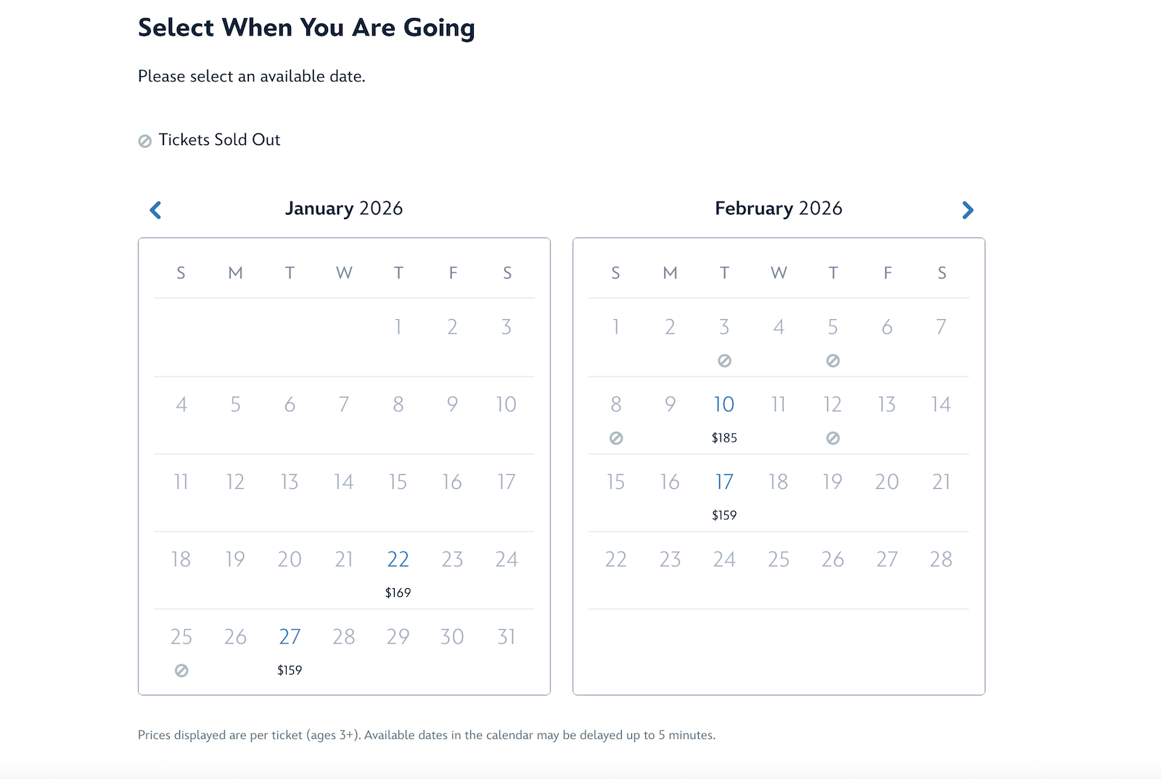This screenshot has height=779, width=1161.
Task: Click the January 2026 month header
Action: click(345, 208)
